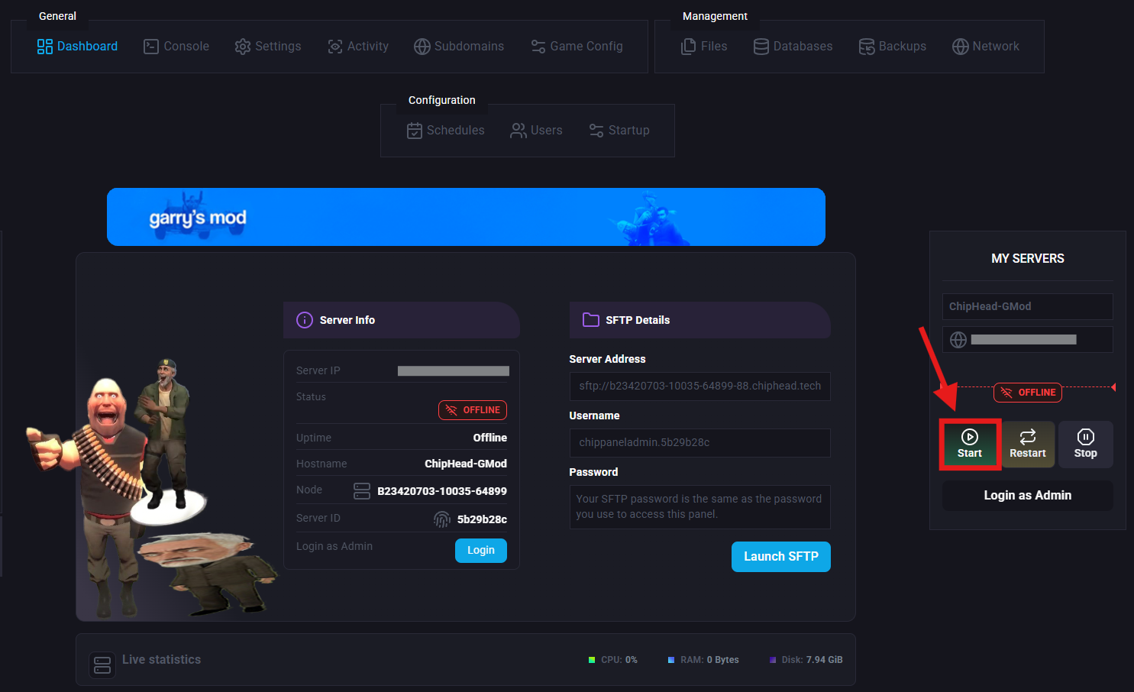This screenshot has height=692, width=1134.
Task: Click the MY SERVERS heading
Action: 1028,259
